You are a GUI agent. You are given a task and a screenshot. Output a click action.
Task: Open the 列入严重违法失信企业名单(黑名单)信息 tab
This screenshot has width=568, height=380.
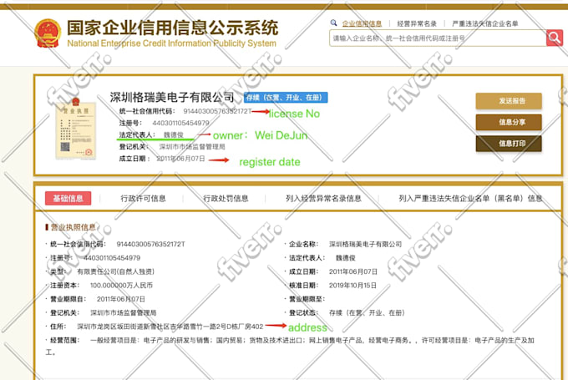coord(470,198)
